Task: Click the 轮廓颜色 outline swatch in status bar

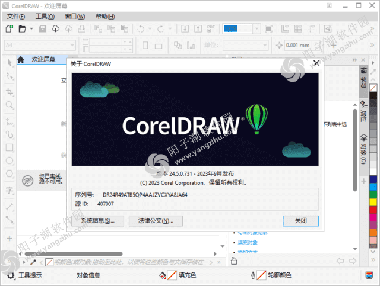Action: (x=261, y=275)
